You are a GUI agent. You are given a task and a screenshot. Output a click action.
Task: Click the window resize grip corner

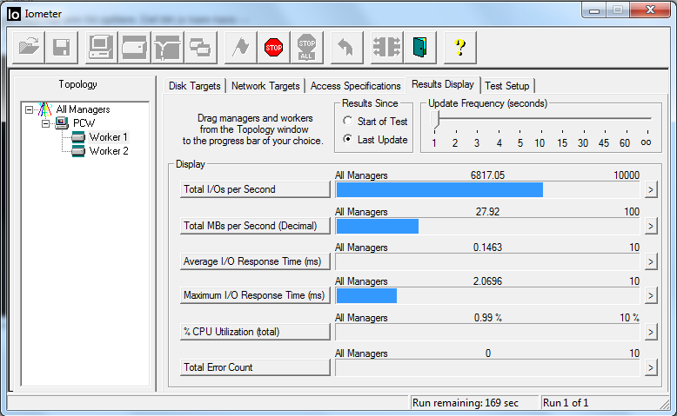(x=664, y=404)
